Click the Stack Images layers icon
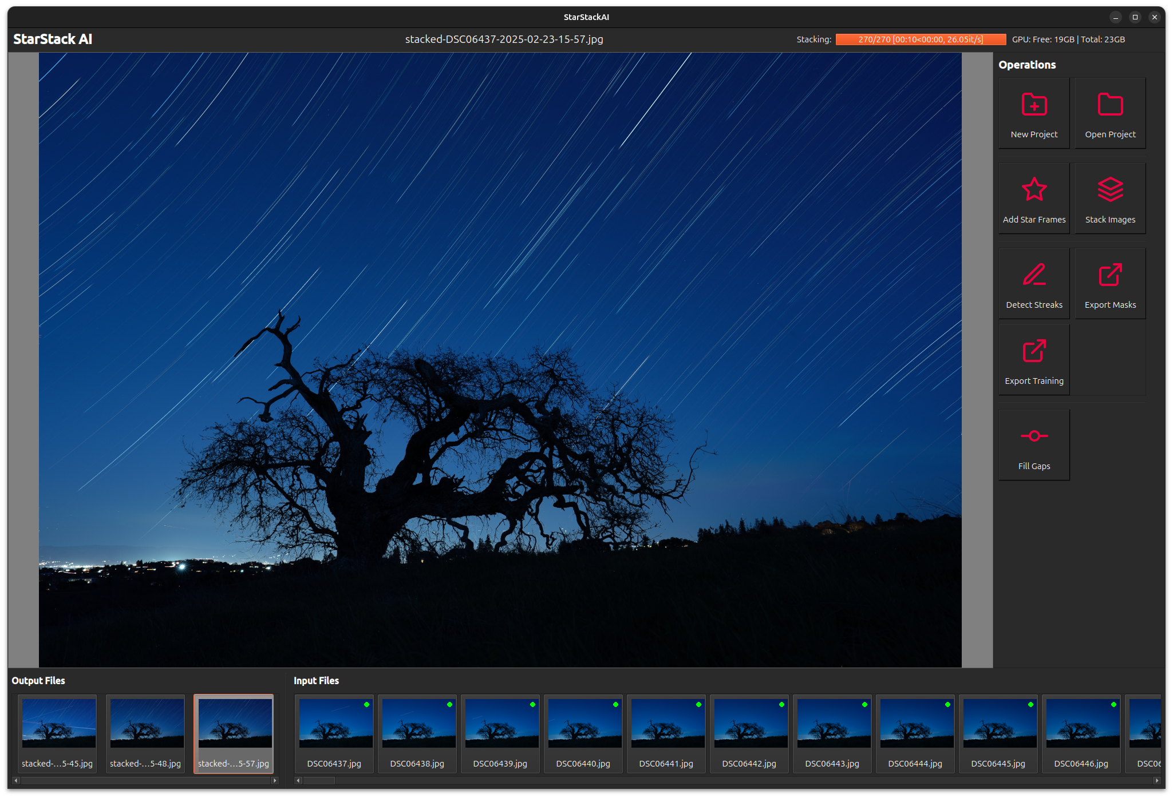 [1110, 190]
